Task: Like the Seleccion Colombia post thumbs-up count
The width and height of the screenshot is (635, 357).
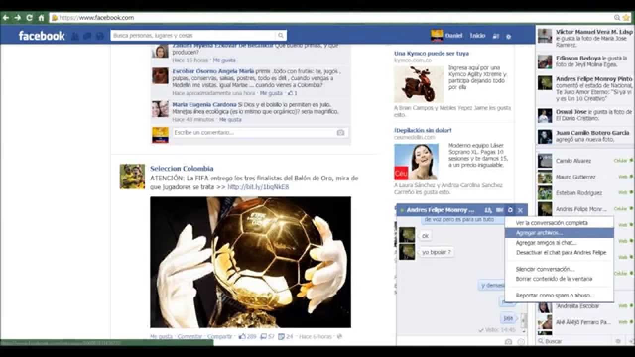Action: pyautogui.click(x=247, y=336)
